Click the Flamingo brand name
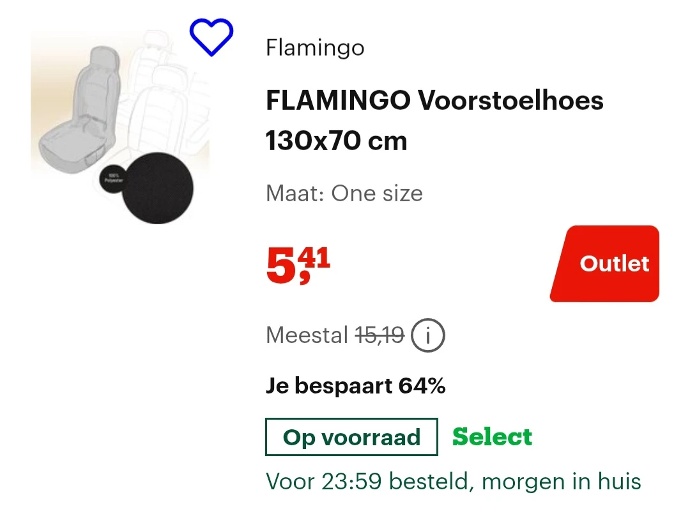This screenshot has width=690, height=527. click(315, 47)
